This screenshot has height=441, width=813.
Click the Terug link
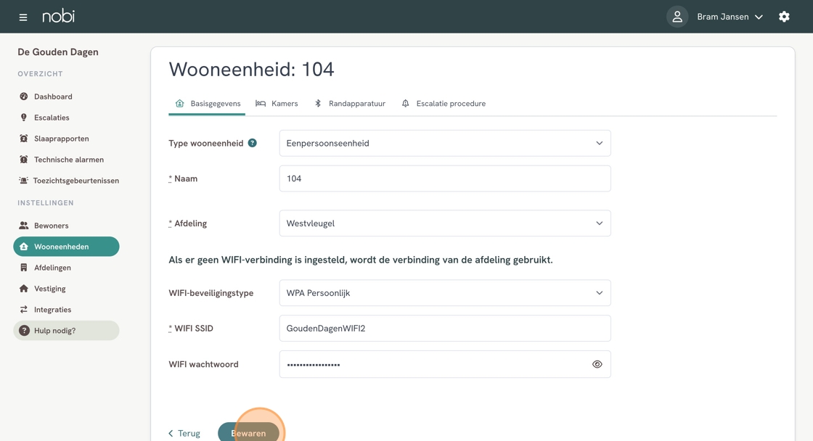tap(184, 433)
